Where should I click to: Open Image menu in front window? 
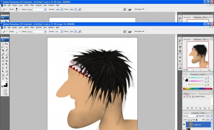pos(15,27)
